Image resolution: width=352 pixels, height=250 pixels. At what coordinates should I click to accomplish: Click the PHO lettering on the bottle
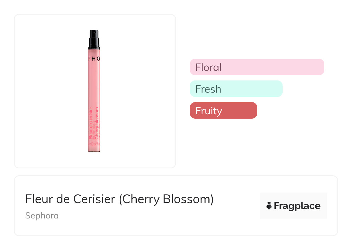click(x=94, y=59)
